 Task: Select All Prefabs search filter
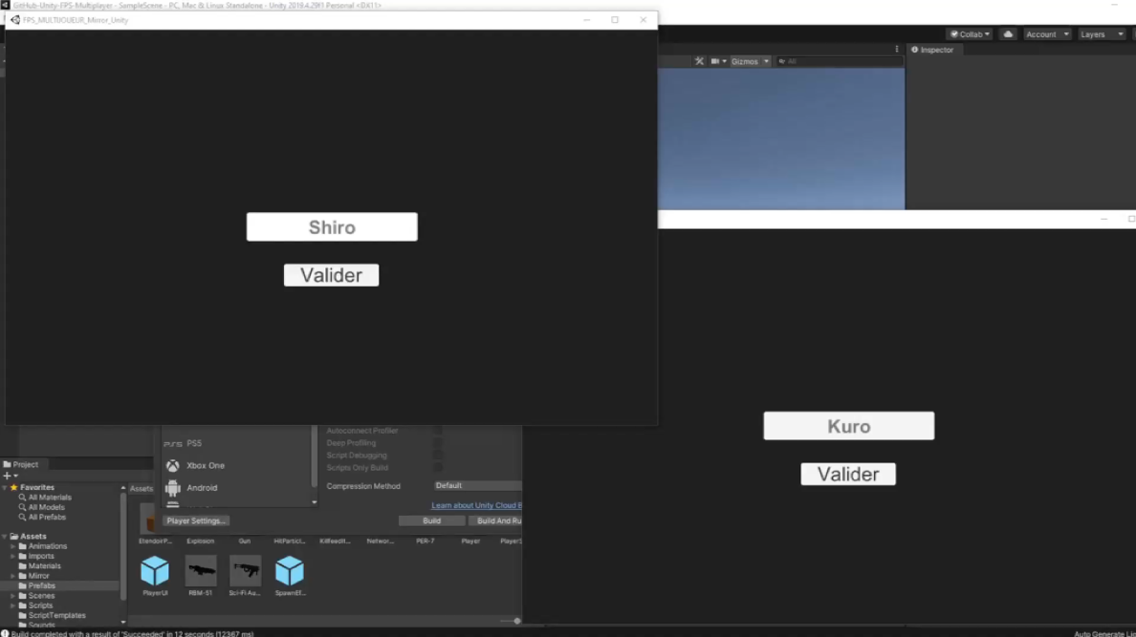(46, 517)
